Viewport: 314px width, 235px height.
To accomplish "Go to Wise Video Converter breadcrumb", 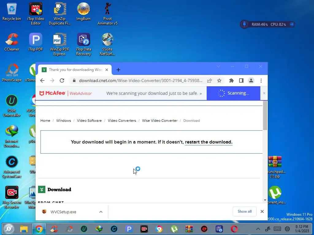I will pyautogui.click(x=159, y=121).
